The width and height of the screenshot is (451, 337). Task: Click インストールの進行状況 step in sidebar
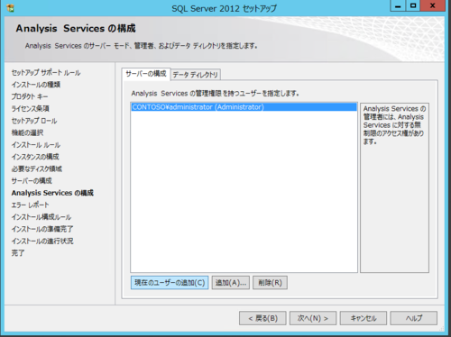[42, 241]
